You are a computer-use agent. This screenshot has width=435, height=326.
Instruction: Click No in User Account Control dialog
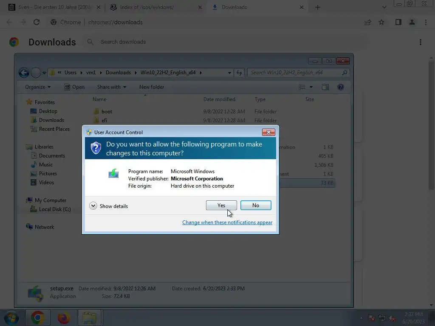(x=256, y=205)
